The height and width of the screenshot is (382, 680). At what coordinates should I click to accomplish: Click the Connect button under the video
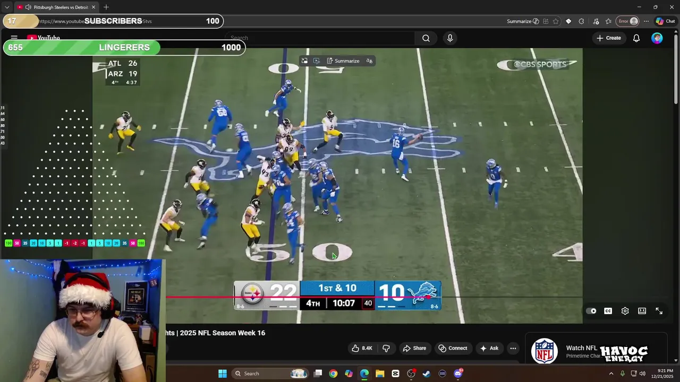pyautogui.click(x=453, y=348)
